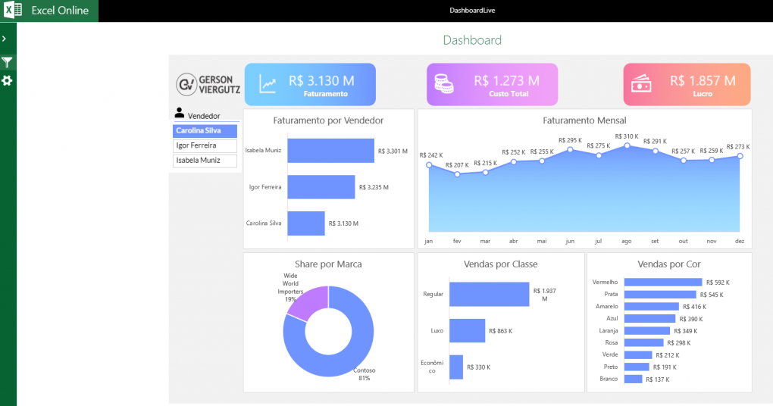This screenshot has height=406, width=773.
Task: Select Carolina Silva in the Vendedor slicer
Action: tap(205, 130)
